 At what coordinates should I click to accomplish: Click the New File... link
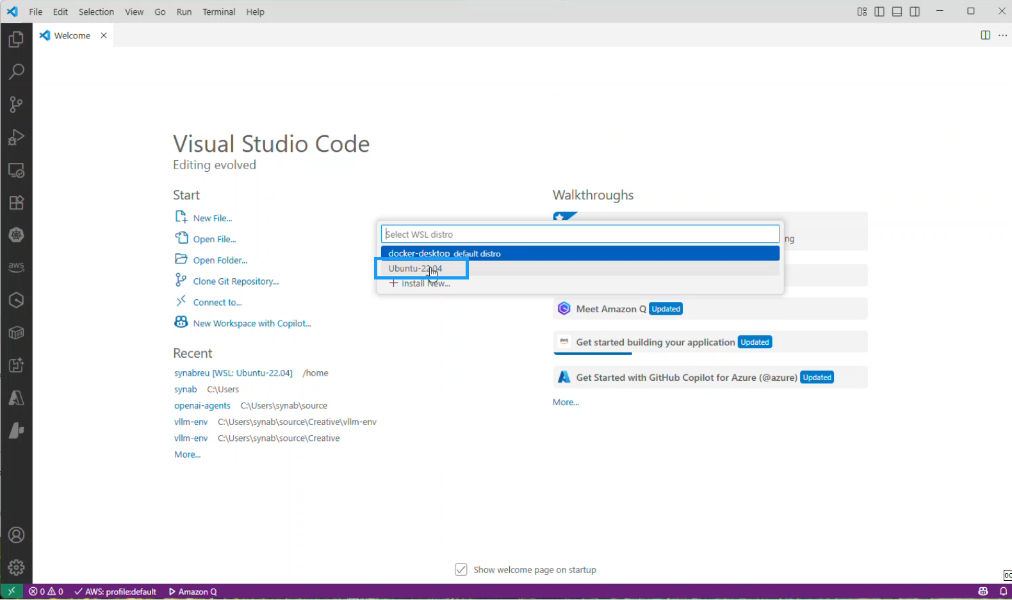[213, 218]
